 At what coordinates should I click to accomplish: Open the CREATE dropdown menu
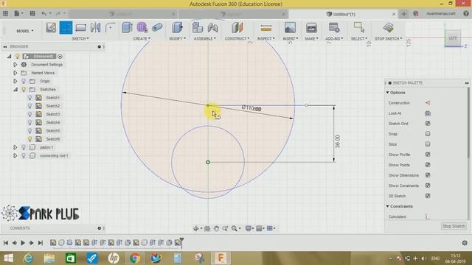pyautogui.click(x=142, y=39)
